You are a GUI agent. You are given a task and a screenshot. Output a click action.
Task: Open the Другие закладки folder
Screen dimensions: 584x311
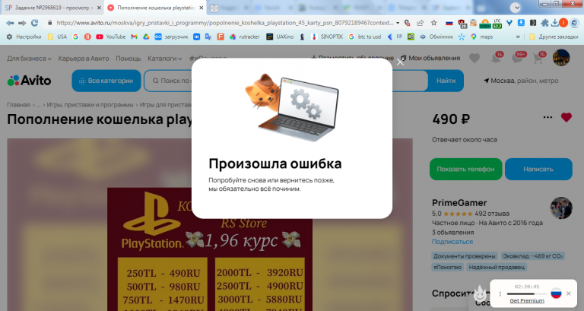554,36
